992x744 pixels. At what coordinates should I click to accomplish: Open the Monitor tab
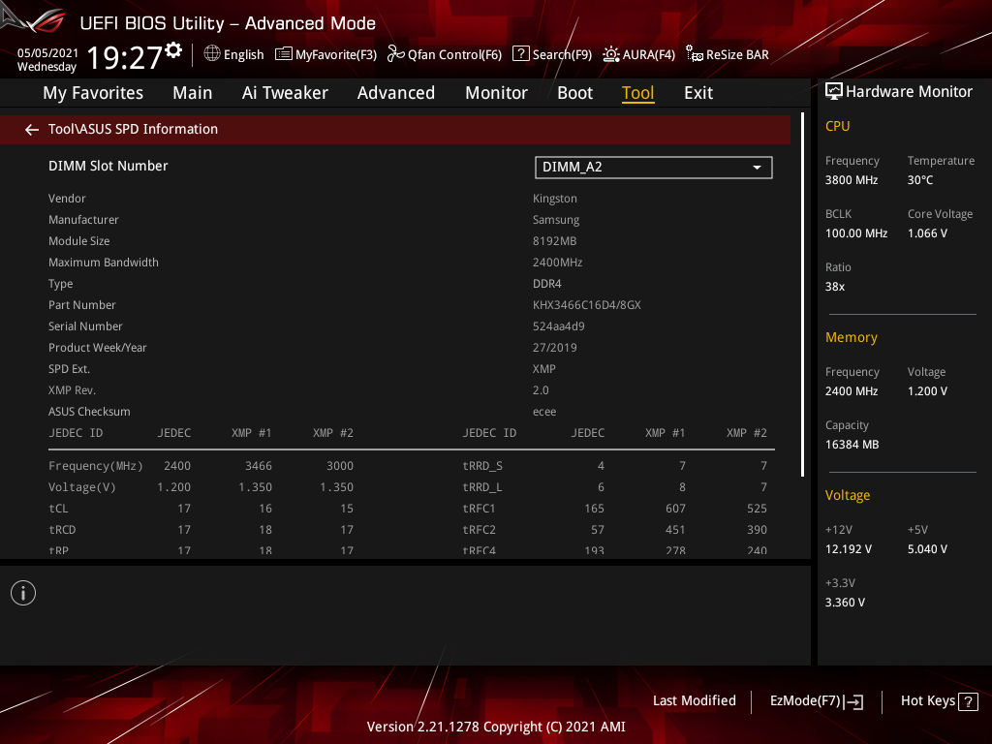coord(497,93)
